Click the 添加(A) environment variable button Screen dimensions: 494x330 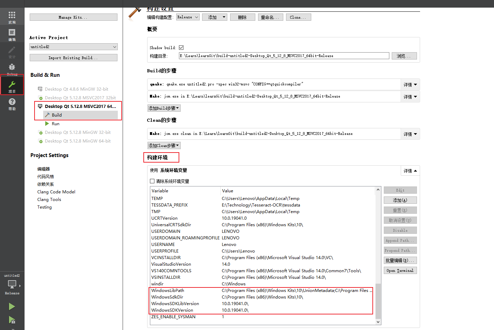400,200
